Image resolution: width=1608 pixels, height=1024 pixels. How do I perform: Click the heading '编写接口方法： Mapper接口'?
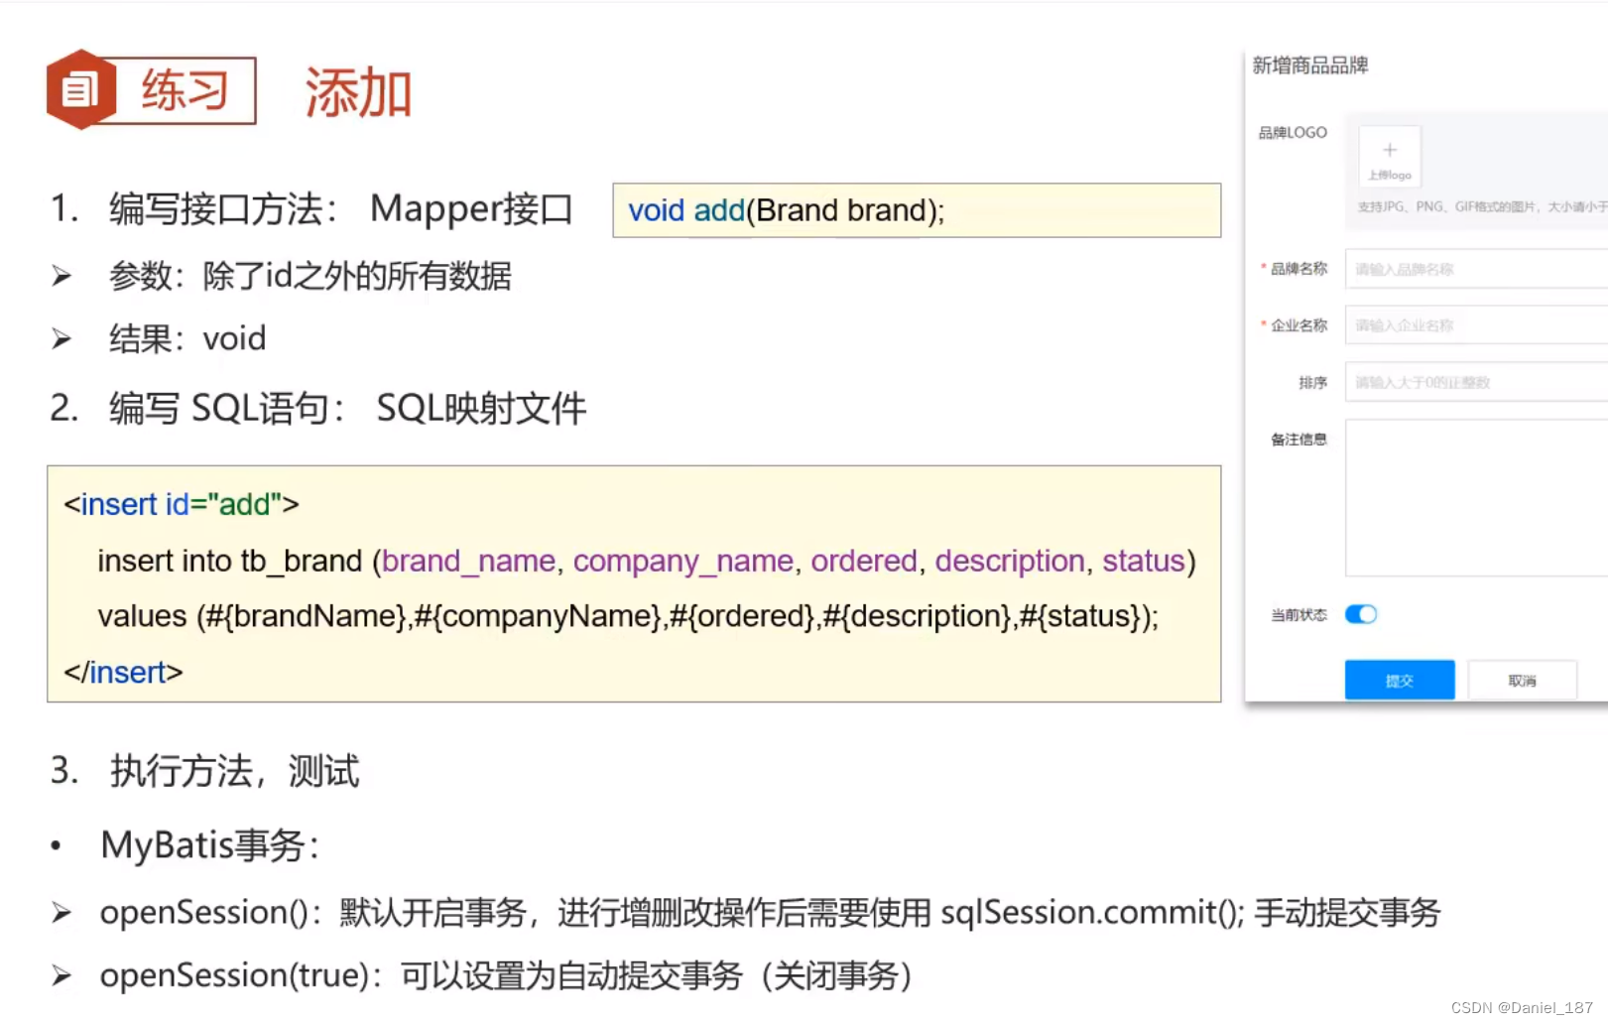tap(341, 208)
